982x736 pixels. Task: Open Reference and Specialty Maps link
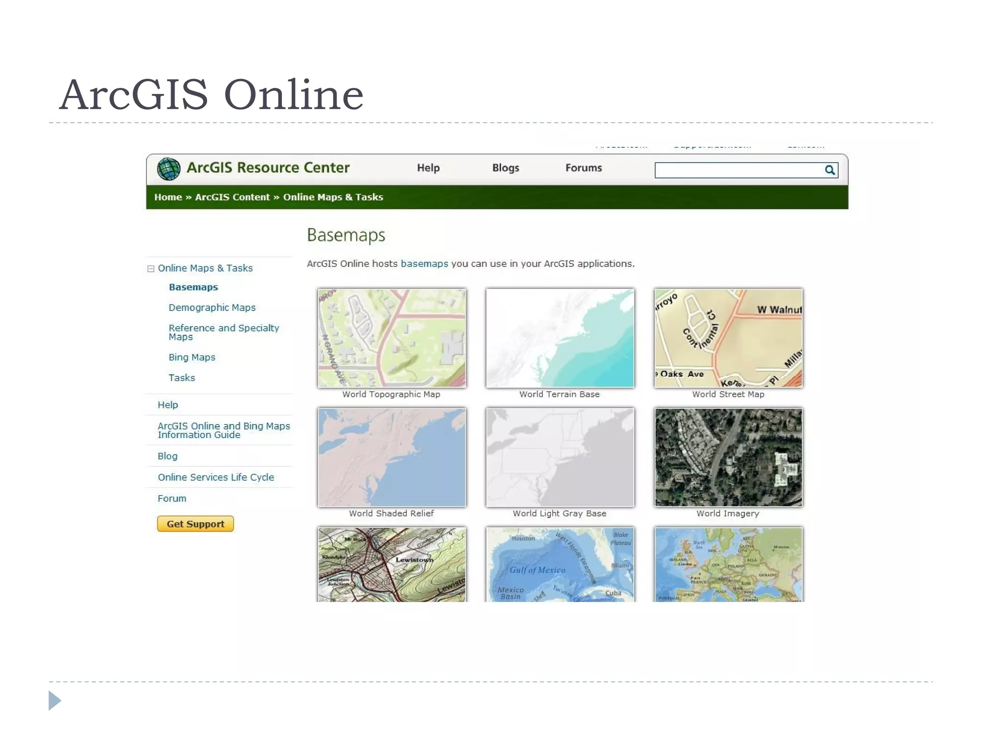tap(223, 332)
